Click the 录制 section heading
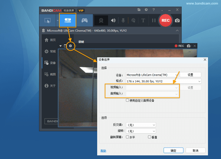The height and width of the screenshot is (159, 221). [81, 42]
